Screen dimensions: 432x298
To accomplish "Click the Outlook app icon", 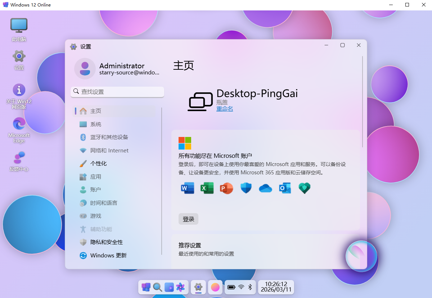I will pyautogui.click(x=285, y=188).
